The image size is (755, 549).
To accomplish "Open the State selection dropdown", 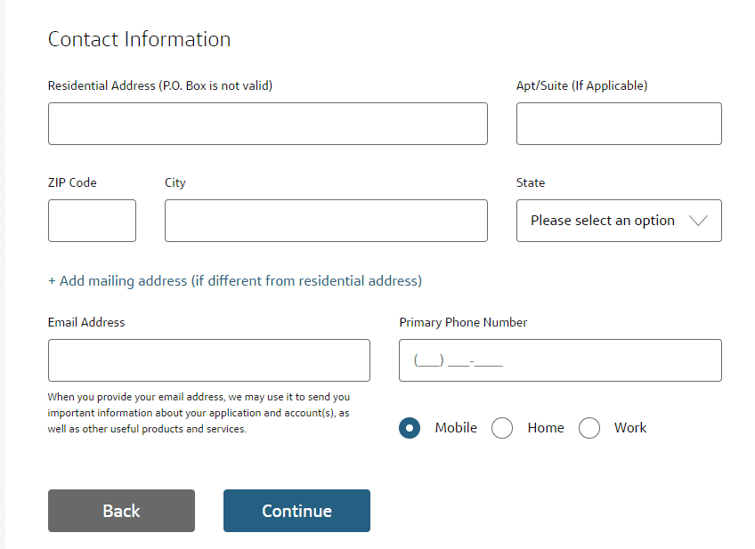I will [x=618, y=220].
